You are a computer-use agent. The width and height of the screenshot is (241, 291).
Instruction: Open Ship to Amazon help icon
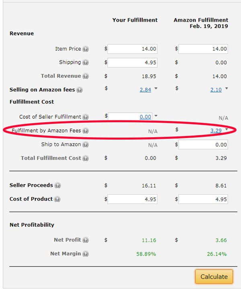pyautogui.click(x=86, y=144)
